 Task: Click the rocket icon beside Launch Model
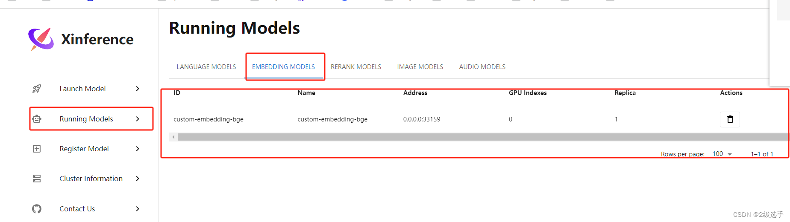[37, 89]
